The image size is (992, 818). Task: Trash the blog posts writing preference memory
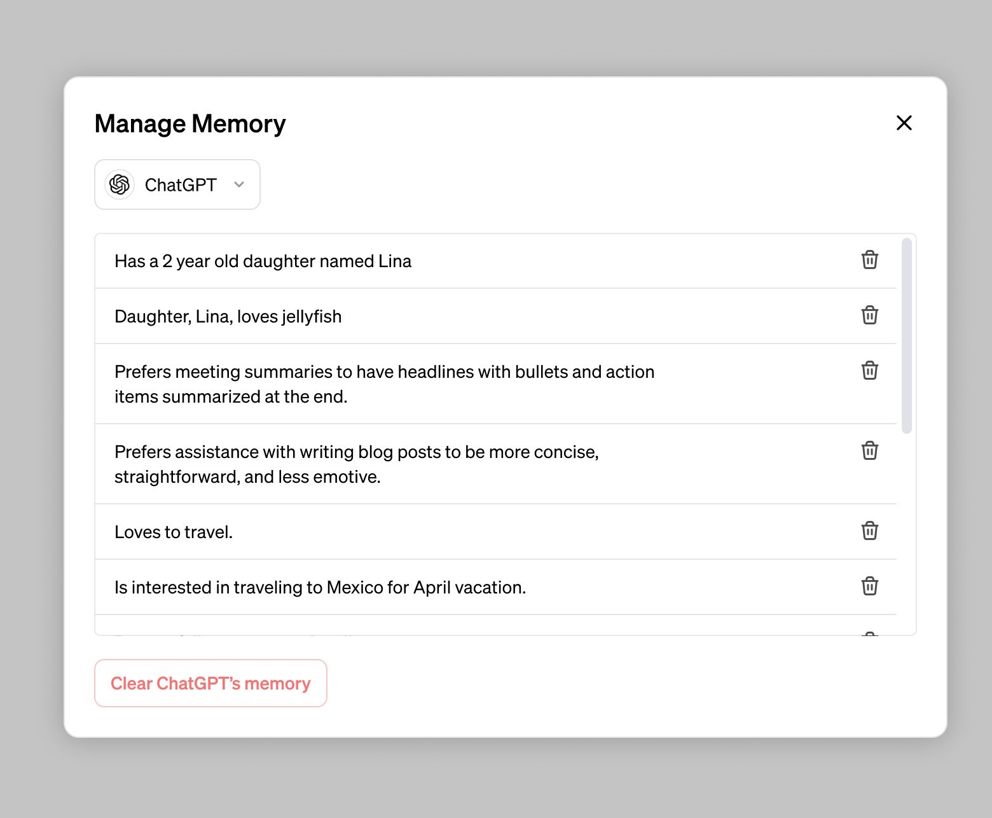pos(869,451)
